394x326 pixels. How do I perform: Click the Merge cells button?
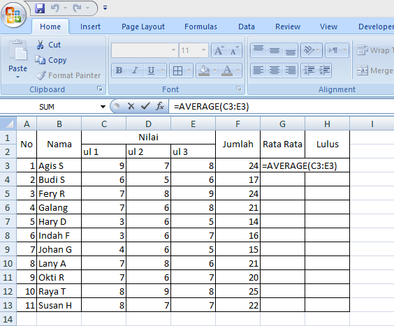coord(375,71)
